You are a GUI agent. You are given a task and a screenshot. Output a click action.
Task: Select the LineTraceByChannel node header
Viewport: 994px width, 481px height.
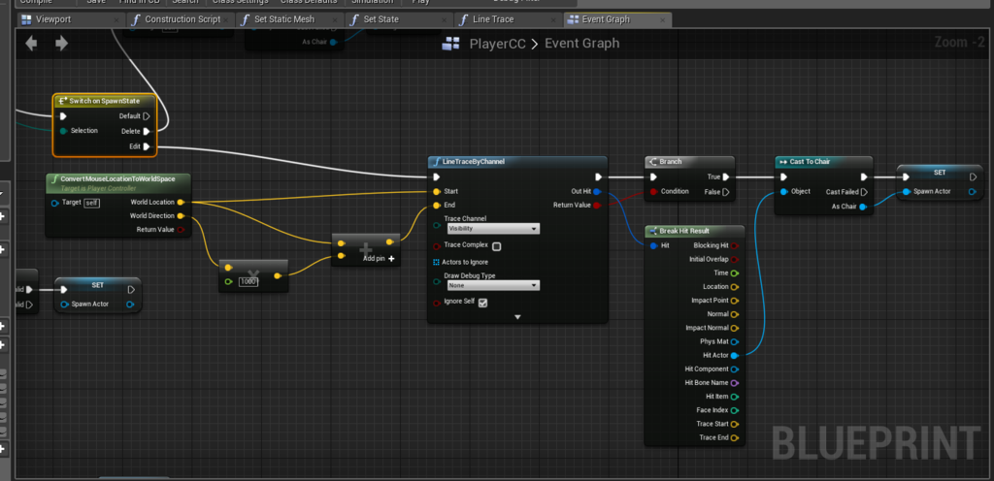(x=517, y=162)
